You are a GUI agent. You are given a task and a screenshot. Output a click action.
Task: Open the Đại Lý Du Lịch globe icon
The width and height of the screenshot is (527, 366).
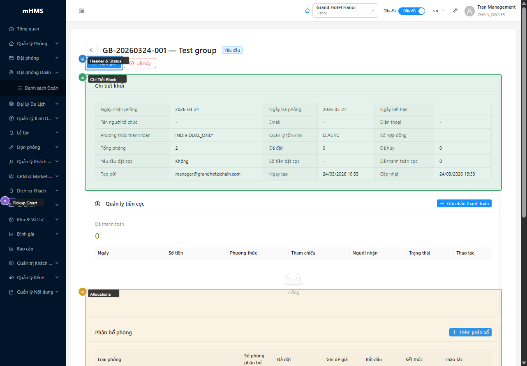[10, 104]
